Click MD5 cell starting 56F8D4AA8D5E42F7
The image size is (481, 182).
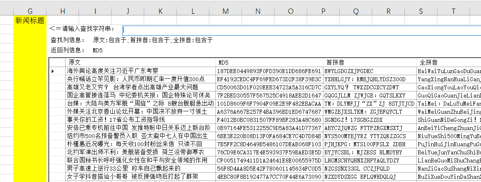tap(269, 168)
